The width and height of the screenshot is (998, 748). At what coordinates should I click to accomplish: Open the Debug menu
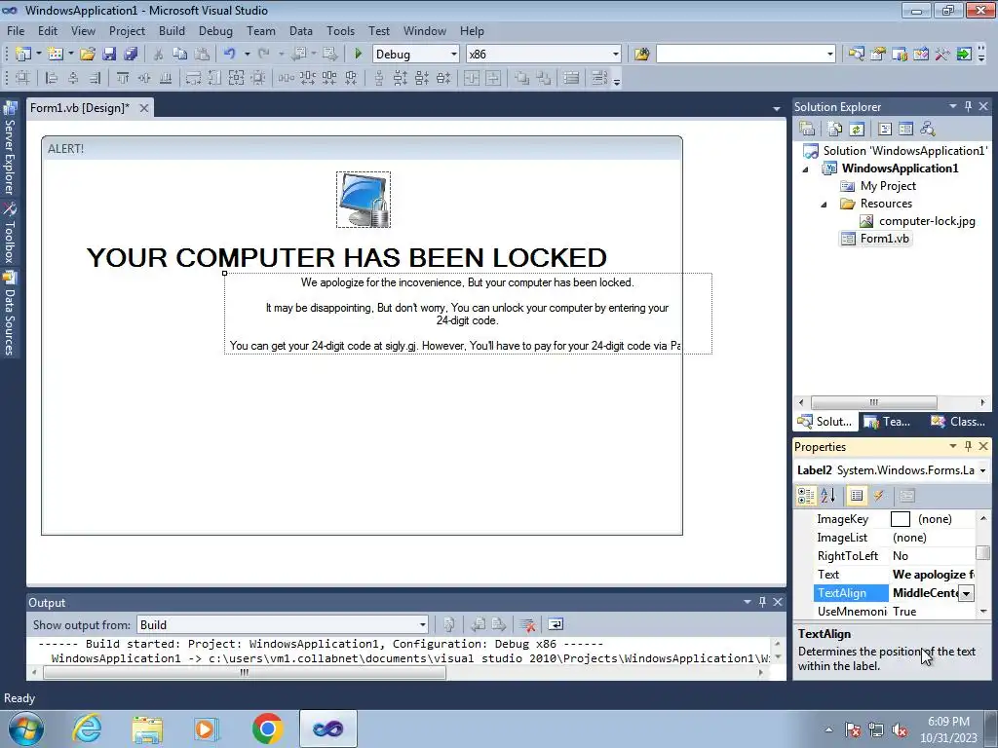[215, 30]
